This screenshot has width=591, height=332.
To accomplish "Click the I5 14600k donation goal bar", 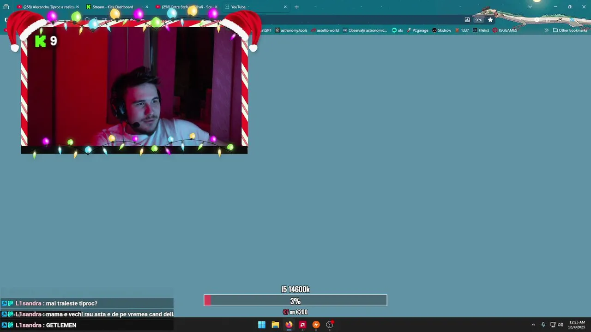I will click(295, 301).
